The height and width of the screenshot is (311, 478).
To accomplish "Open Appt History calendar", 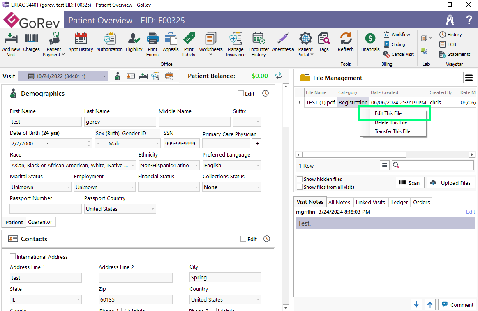I will pyautogui.click(x=81, y=42).
